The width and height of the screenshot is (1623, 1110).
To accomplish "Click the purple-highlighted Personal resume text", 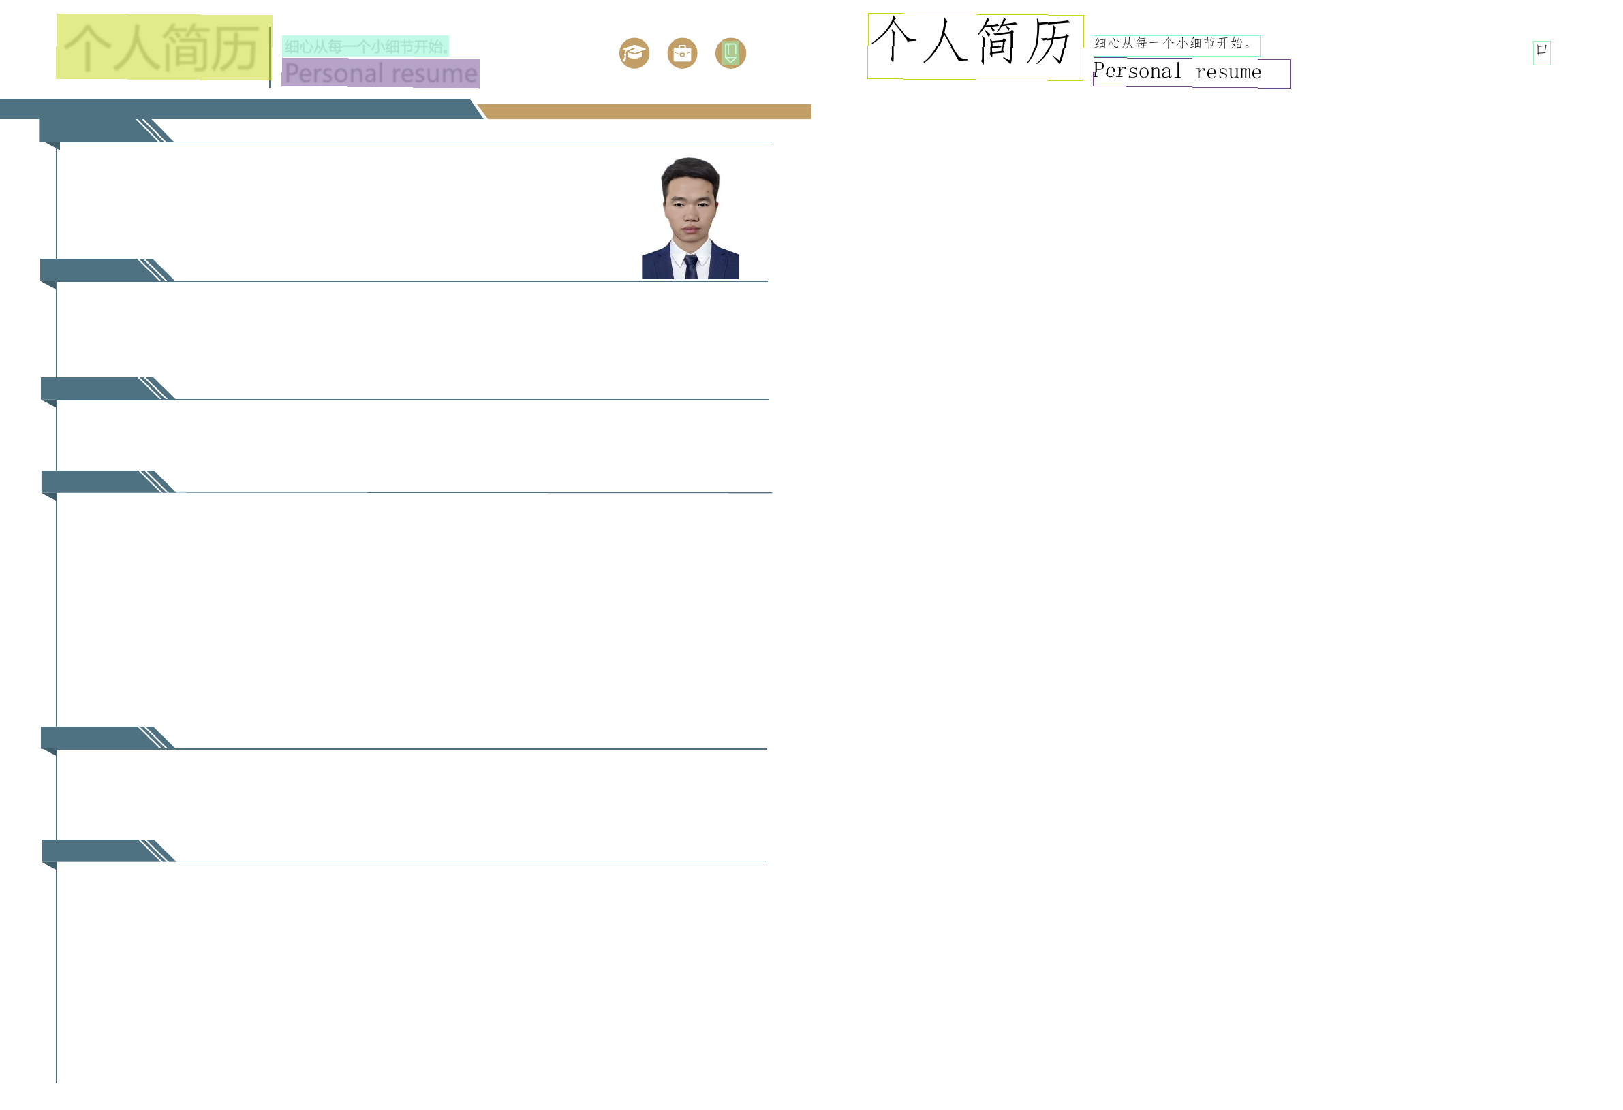I will [x=381, y=74].
